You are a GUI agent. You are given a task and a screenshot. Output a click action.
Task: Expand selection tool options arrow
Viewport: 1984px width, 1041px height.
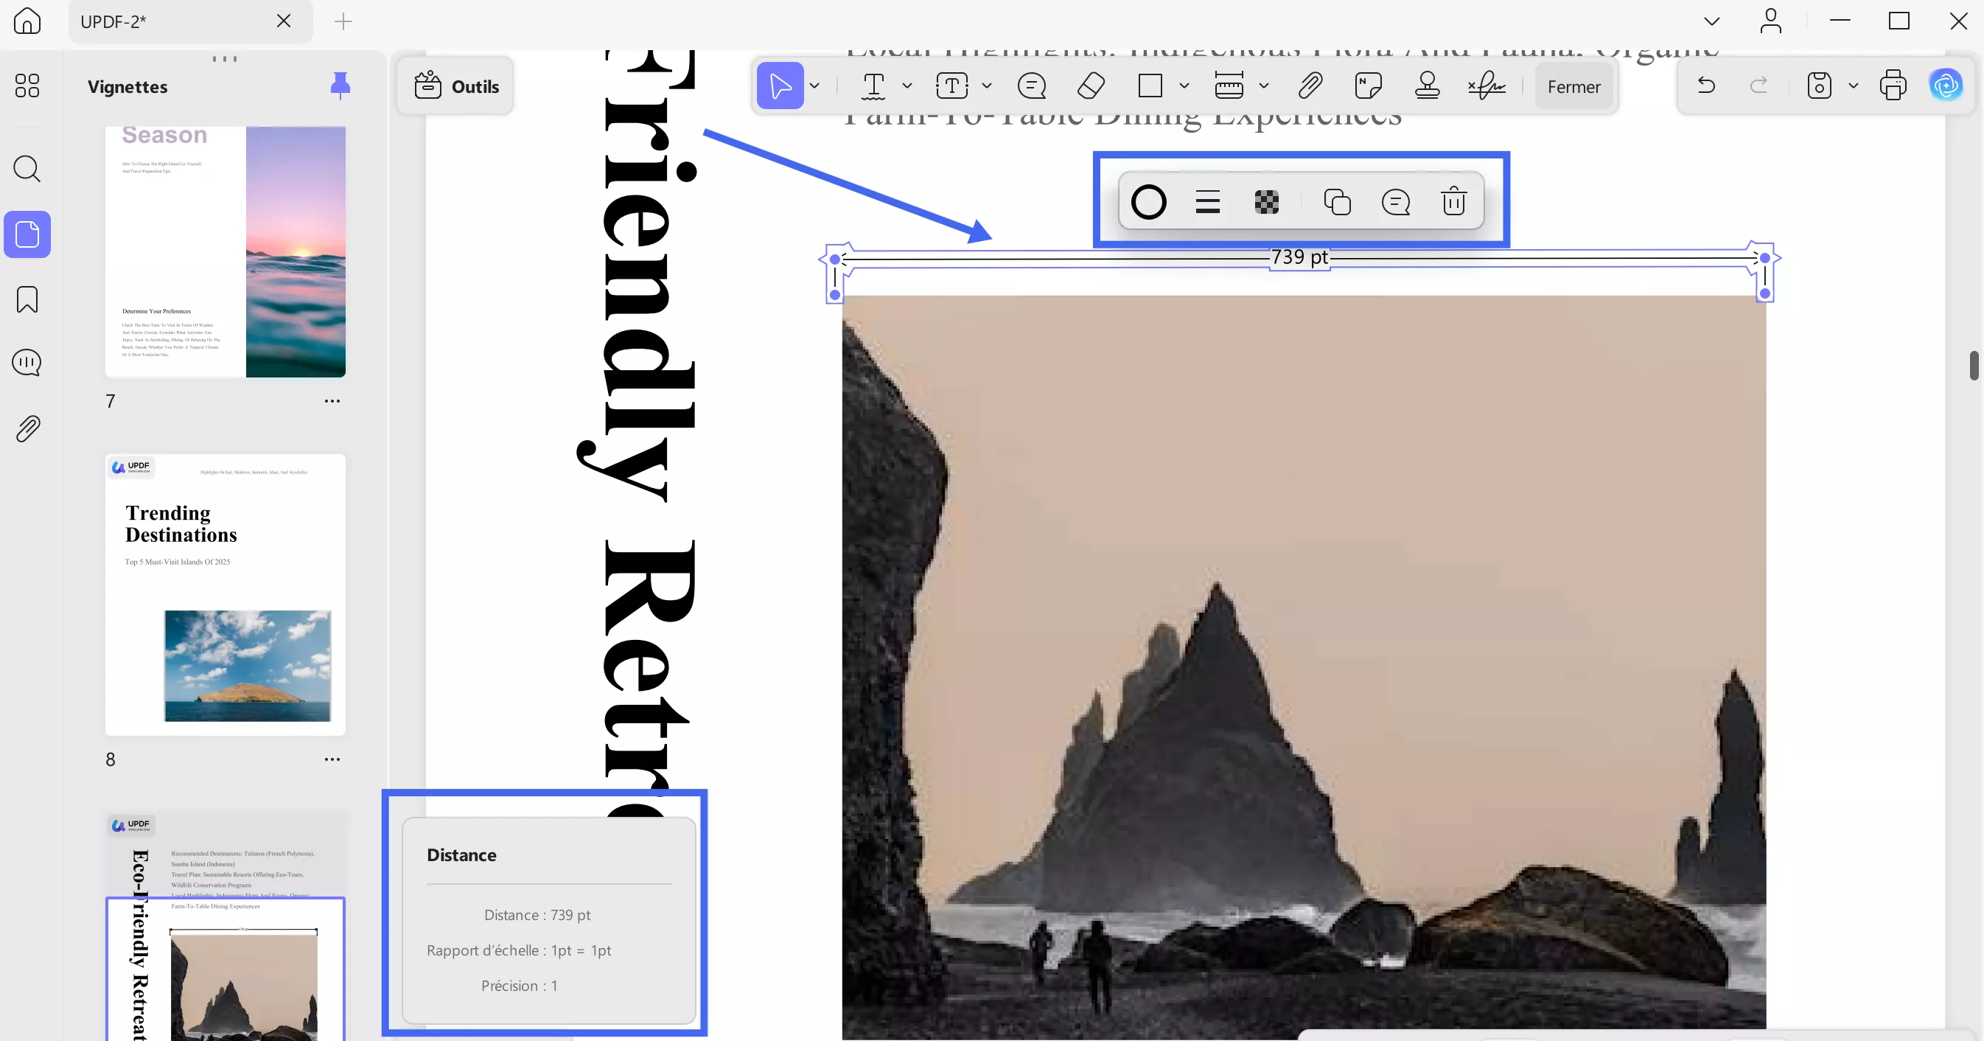pos(814,86)
